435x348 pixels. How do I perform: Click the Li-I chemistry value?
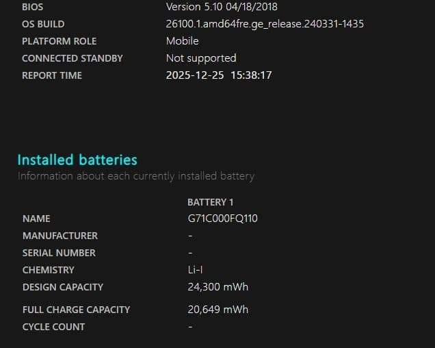[x=194, y=270]
